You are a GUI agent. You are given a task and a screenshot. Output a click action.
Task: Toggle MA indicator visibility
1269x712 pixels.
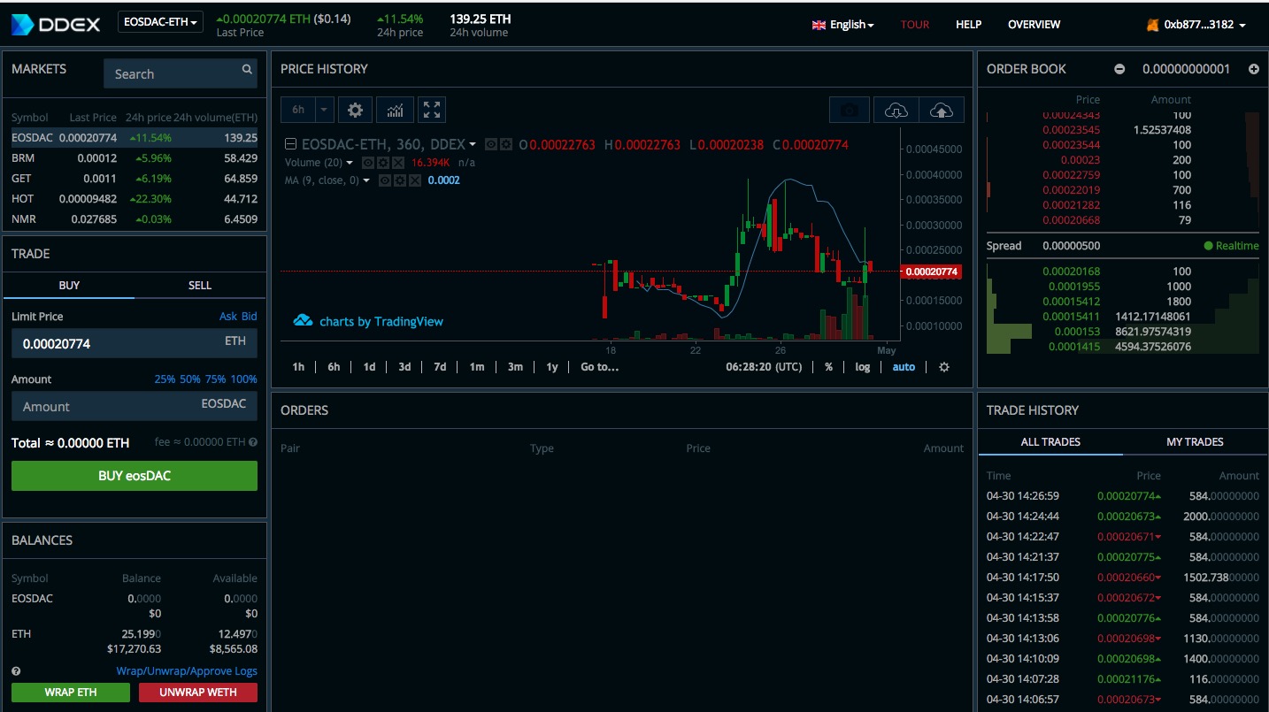(x=384, y=180)
